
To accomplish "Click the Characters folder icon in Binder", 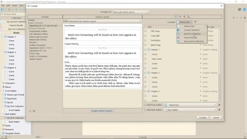I will tap(3, 83).
